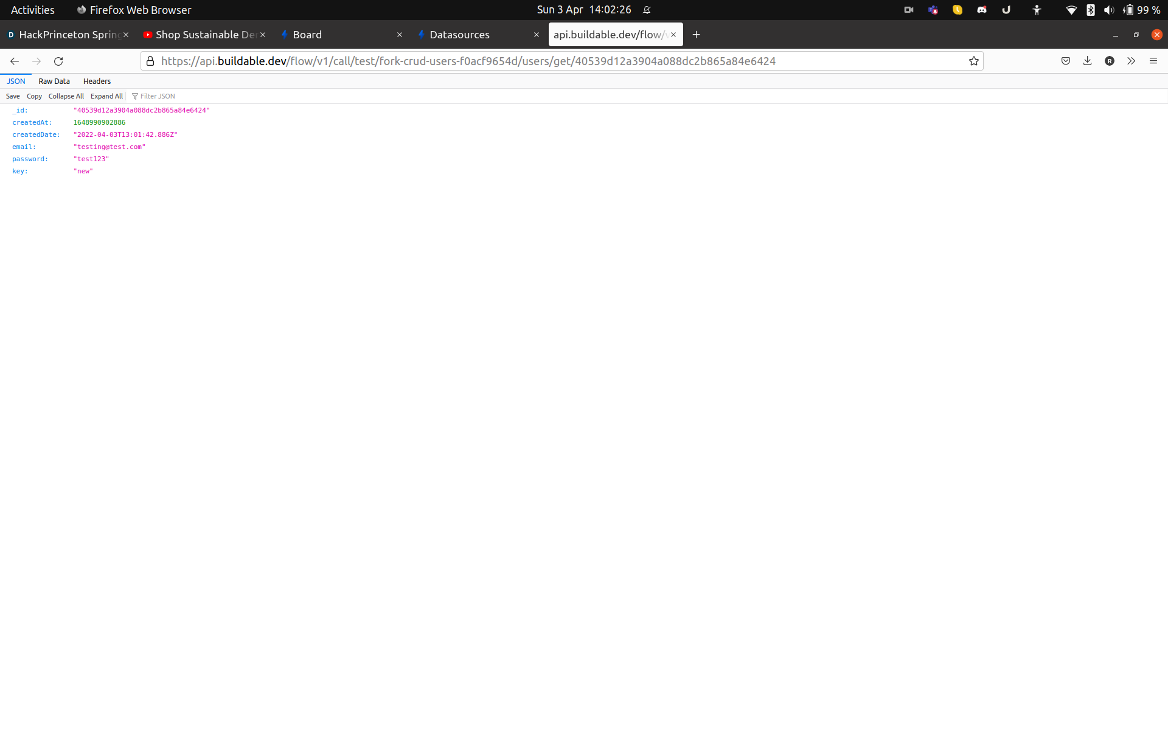Click the browser back arrow button

(x=15, y=61)
